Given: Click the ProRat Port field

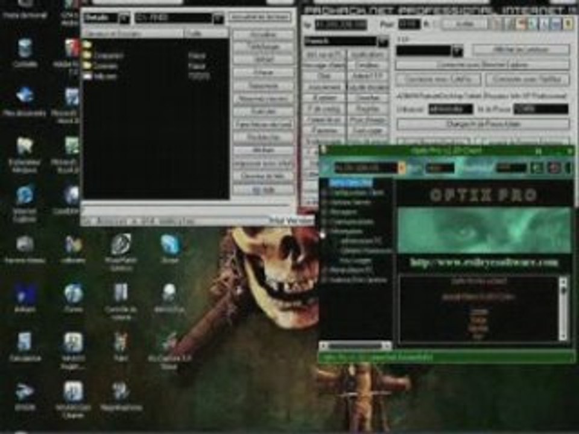Looking at the screenshot, I should click(x=409, y=25).
